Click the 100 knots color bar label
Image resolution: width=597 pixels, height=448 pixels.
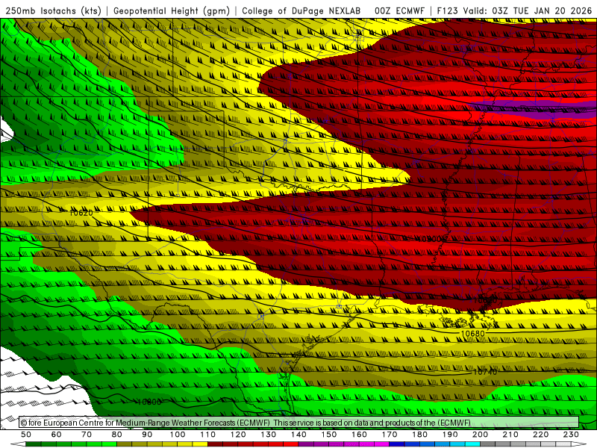click(x=178, y=435)
